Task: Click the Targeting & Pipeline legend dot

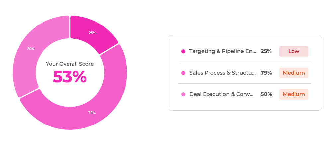Action: (x=183, y=51)
